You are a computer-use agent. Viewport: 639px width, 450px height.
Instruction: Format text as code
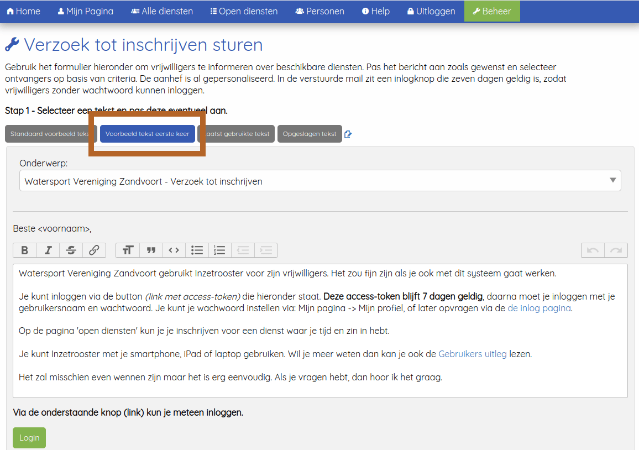(174, 250)
